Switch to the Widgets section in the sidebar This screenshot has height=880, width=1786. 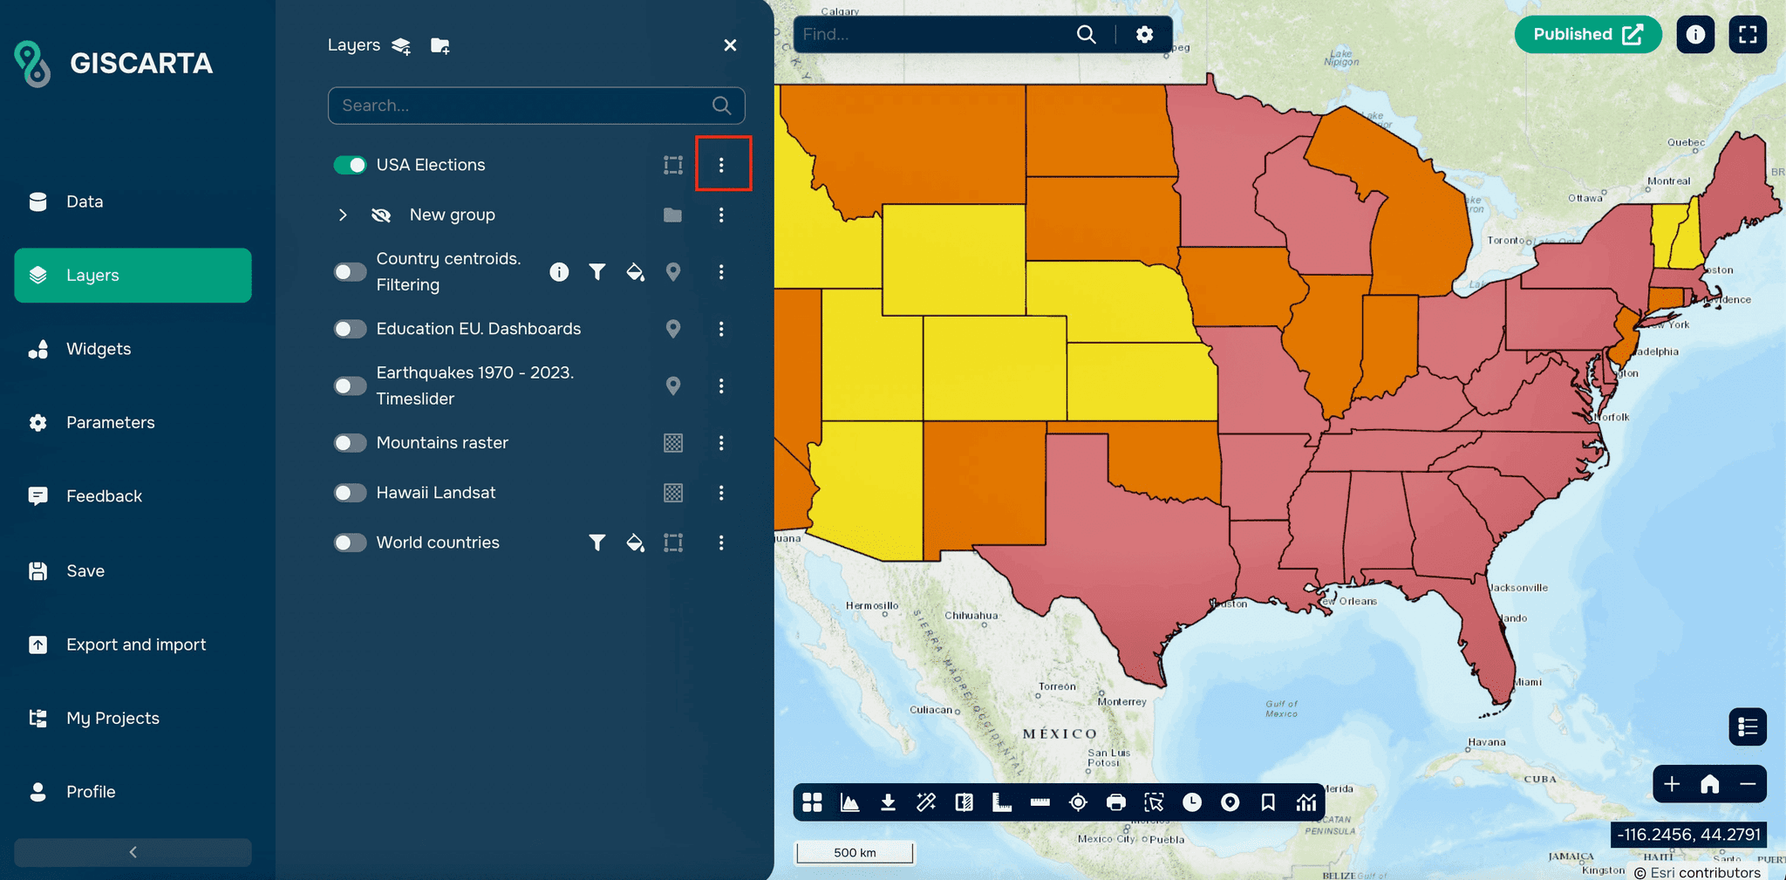[x=98, y=348]
